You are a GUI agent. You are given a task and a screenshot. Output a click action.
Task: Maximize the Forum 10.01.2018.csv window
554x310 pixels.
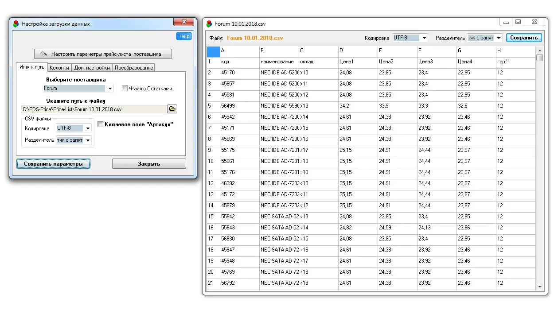(x=518, y=22)
